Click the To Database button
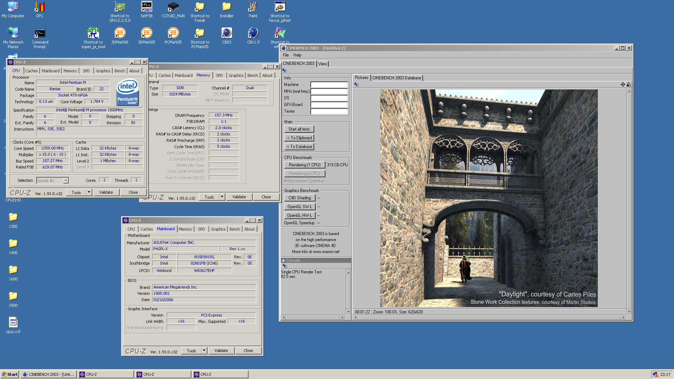The width and height of the screenshot is (674, 379). click(299, 147)
